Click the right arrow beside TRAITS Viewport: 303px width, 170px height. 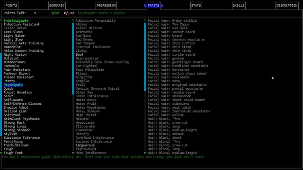[162, 6]
